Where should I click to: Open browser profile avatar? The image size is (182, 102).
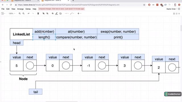pyautogui.click(x=175, y=5)
